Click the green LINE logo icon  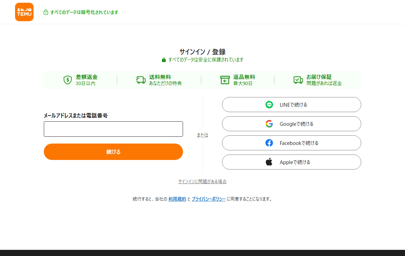[269, 105]
